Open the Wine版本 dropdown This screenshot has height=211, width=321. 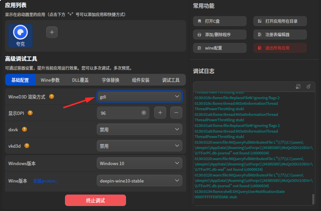[x=139, y=181]
